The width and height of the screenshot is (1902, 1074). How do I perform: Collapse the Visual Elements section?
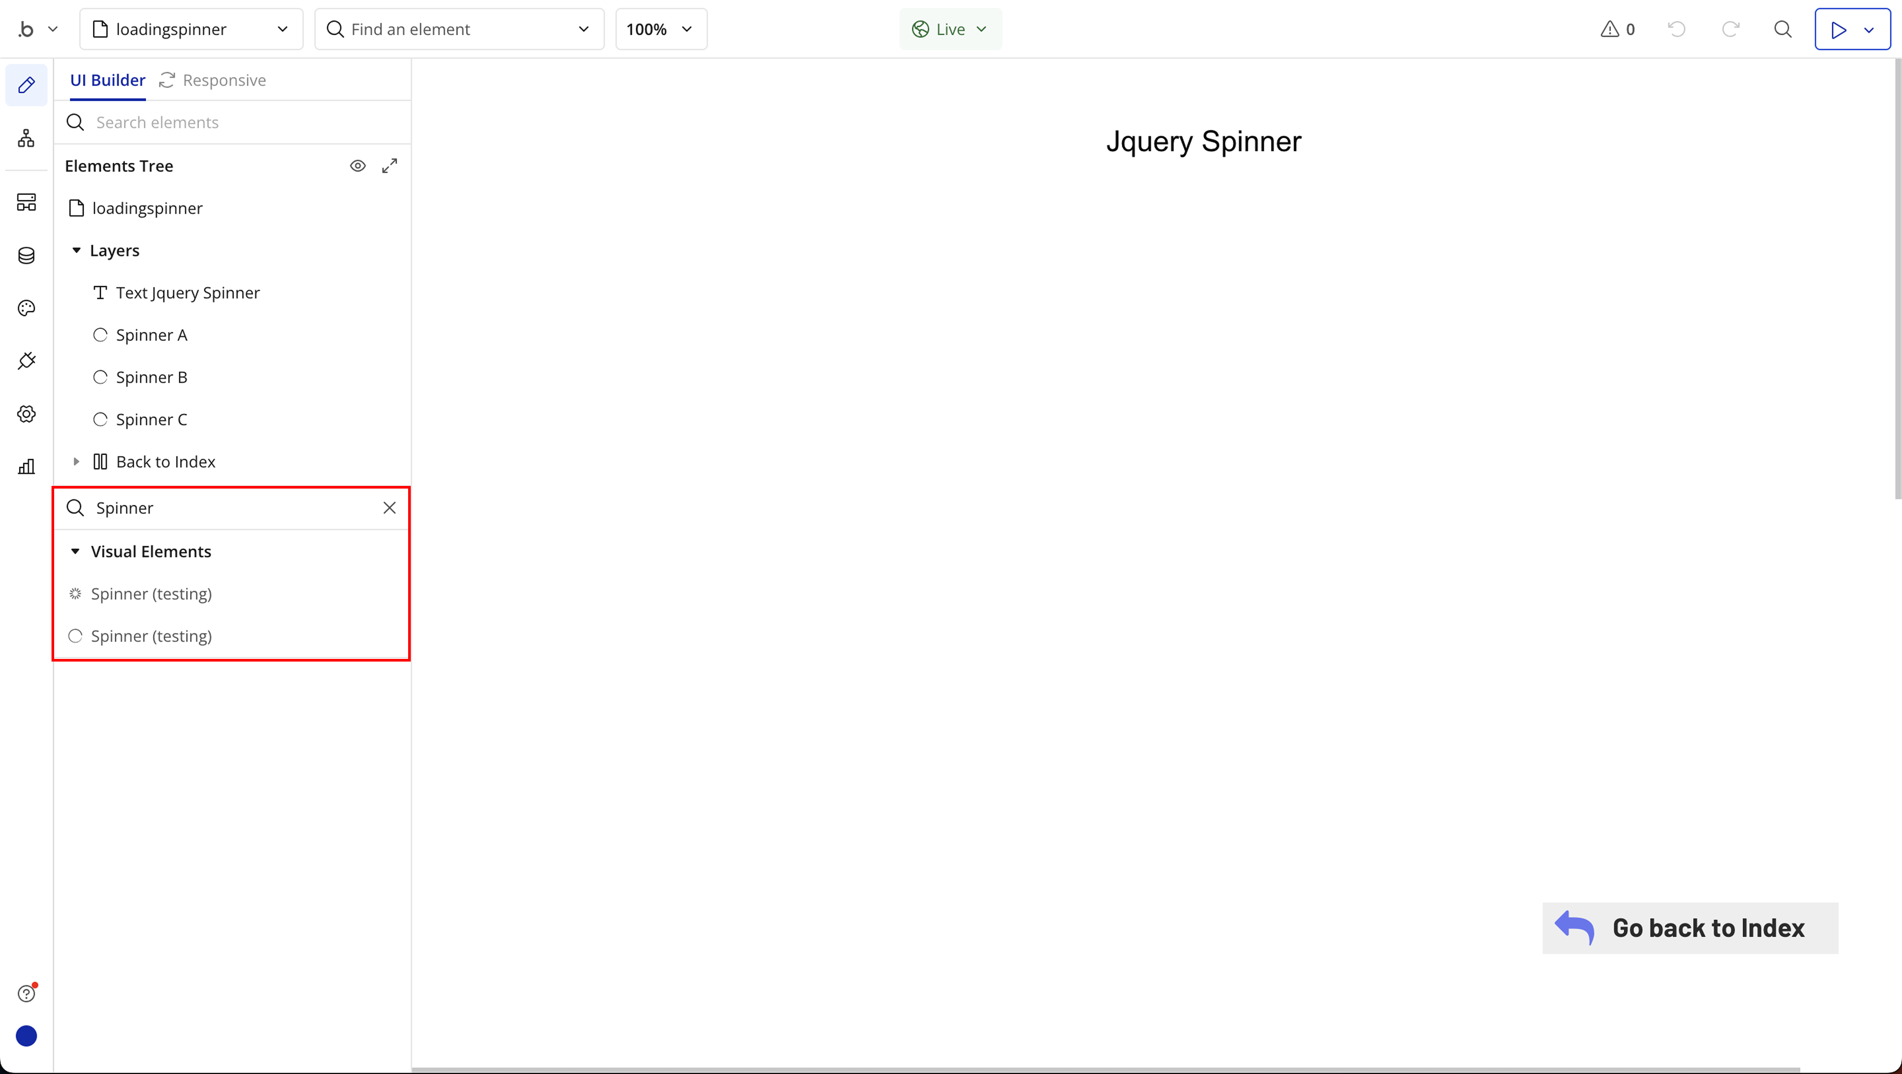point(75,552)
